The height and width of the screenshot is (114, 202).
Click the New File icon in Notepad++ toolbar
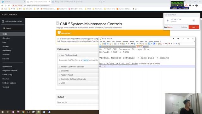coord(101,44)
